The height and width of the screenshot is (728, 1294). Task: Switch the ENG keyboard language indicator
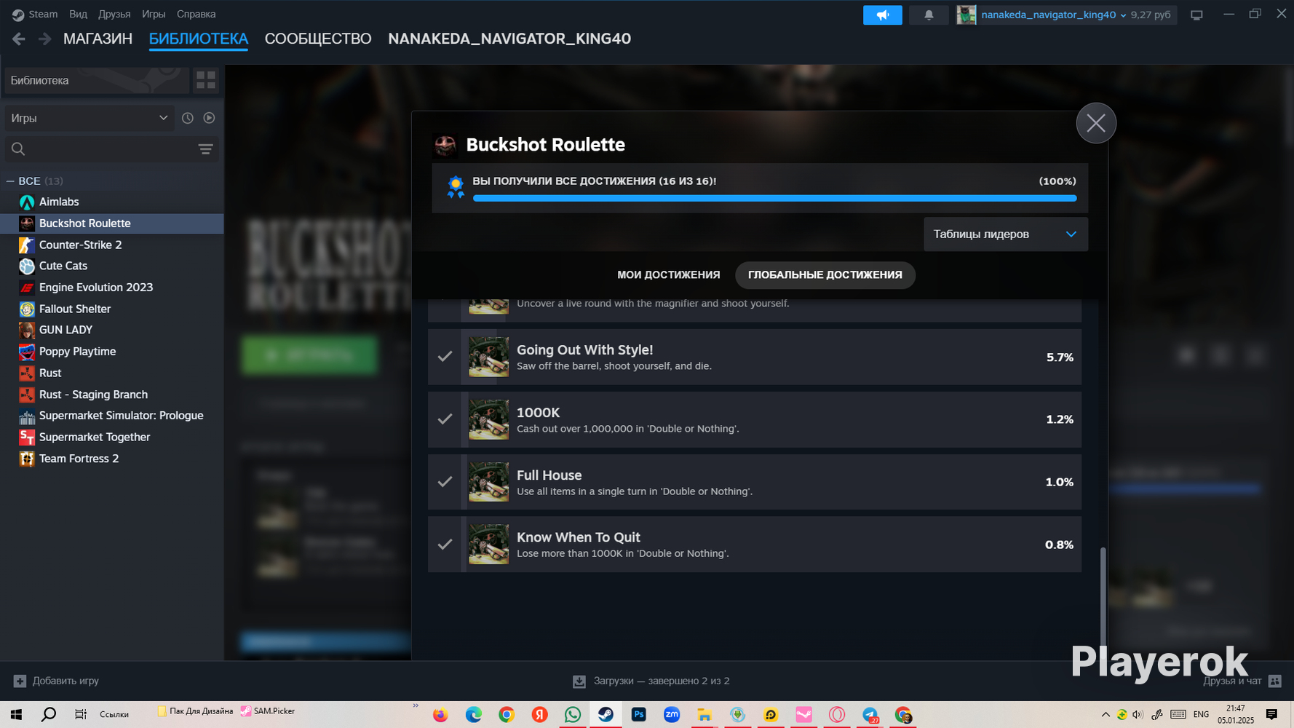(x=1202, y=714)
